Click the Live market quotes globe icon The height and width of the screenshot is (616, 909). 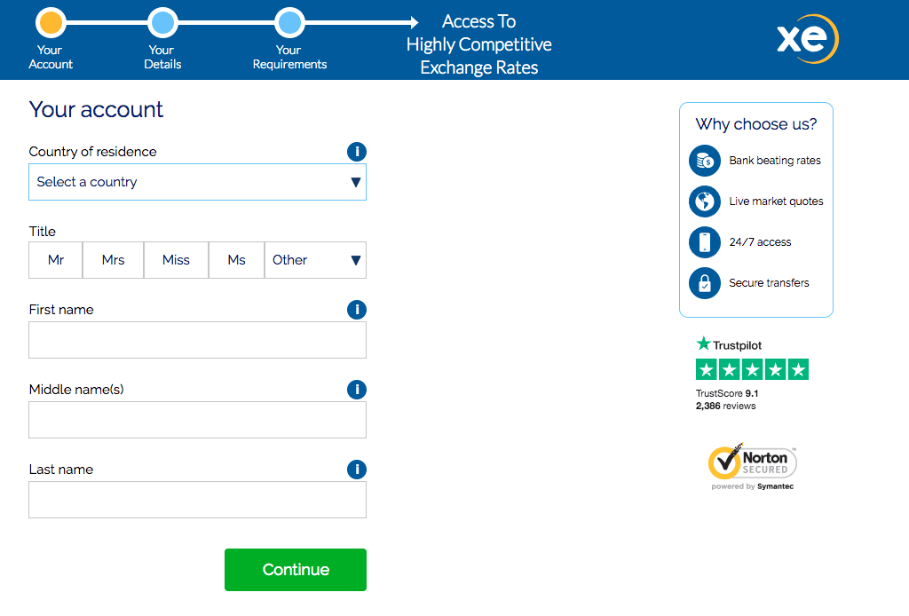tap(704, 201)
